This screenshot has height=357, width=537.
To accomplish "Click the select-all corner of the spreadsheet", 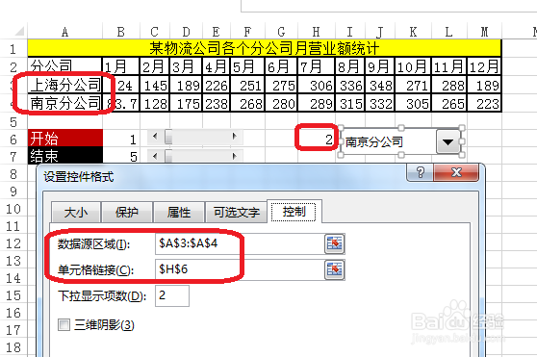I will pos(19,32).
